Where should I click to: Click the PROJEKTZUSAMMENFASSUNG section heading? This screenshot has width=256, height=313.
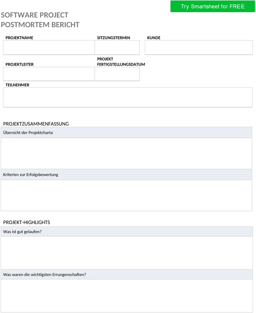point(36,124)
